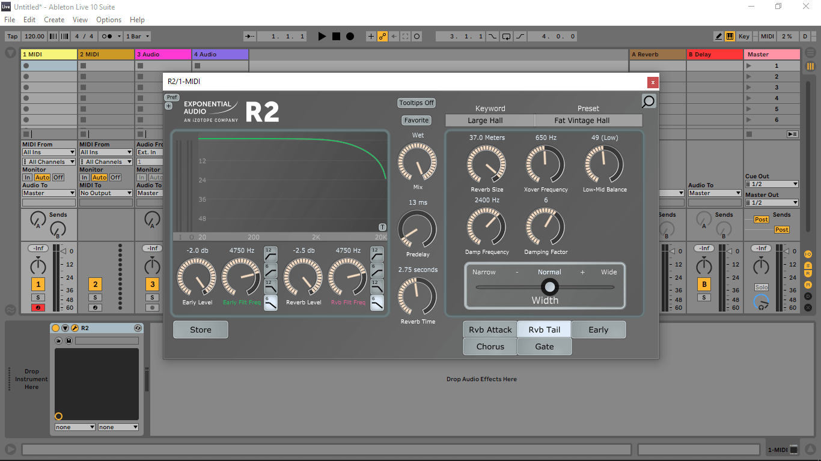The image size is (821, 461).
Task: Click the Follow arrow button in transport
Action: [249, 37]
